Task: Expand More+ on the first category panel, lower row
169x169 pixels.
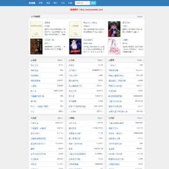Action: [x=60, y=118]
